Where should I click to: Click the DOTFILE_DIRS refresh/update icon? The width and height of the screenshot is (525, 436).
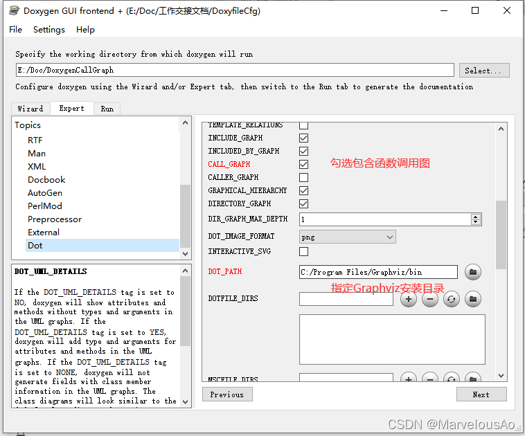pyautogui.click(x=452, y=299)
